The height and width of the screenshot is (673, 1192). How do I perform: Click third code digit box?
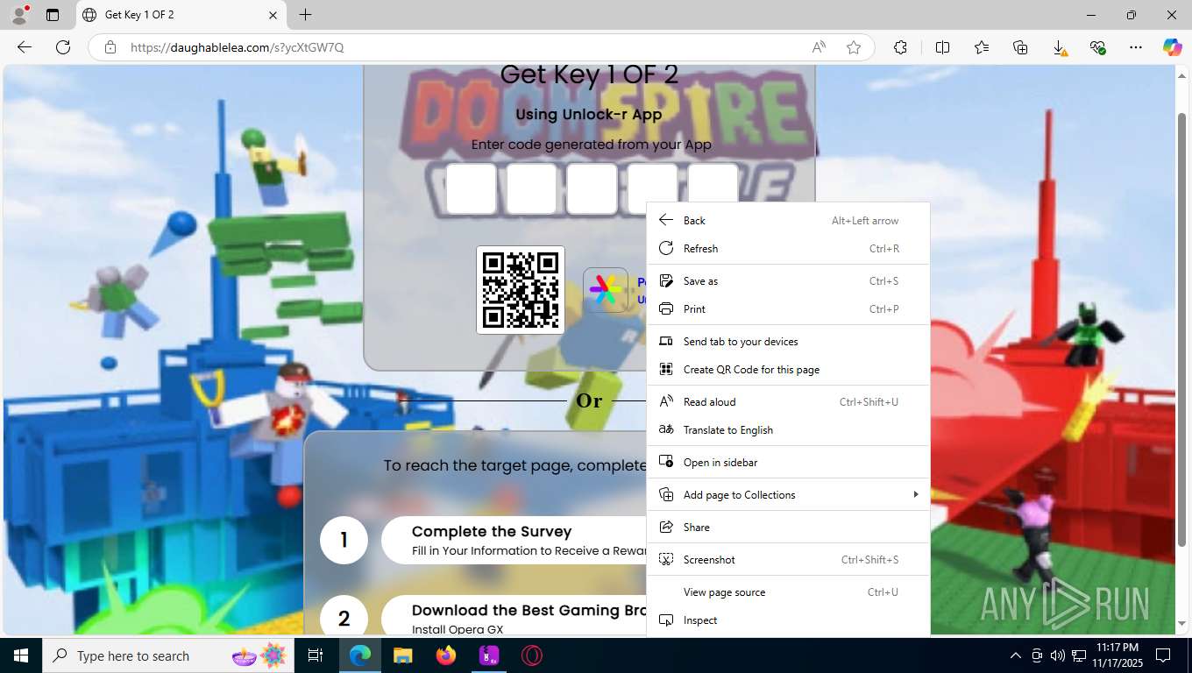pyautogui.click(x=592, y=188)
